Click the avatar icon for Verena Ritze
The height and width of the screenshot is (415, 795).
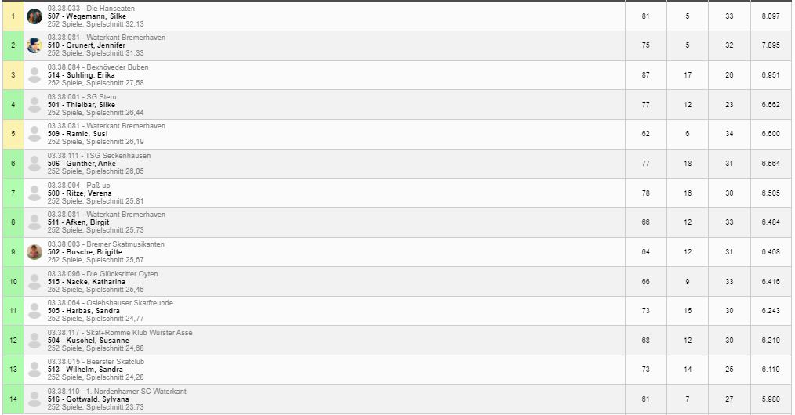tap(34, 193)
